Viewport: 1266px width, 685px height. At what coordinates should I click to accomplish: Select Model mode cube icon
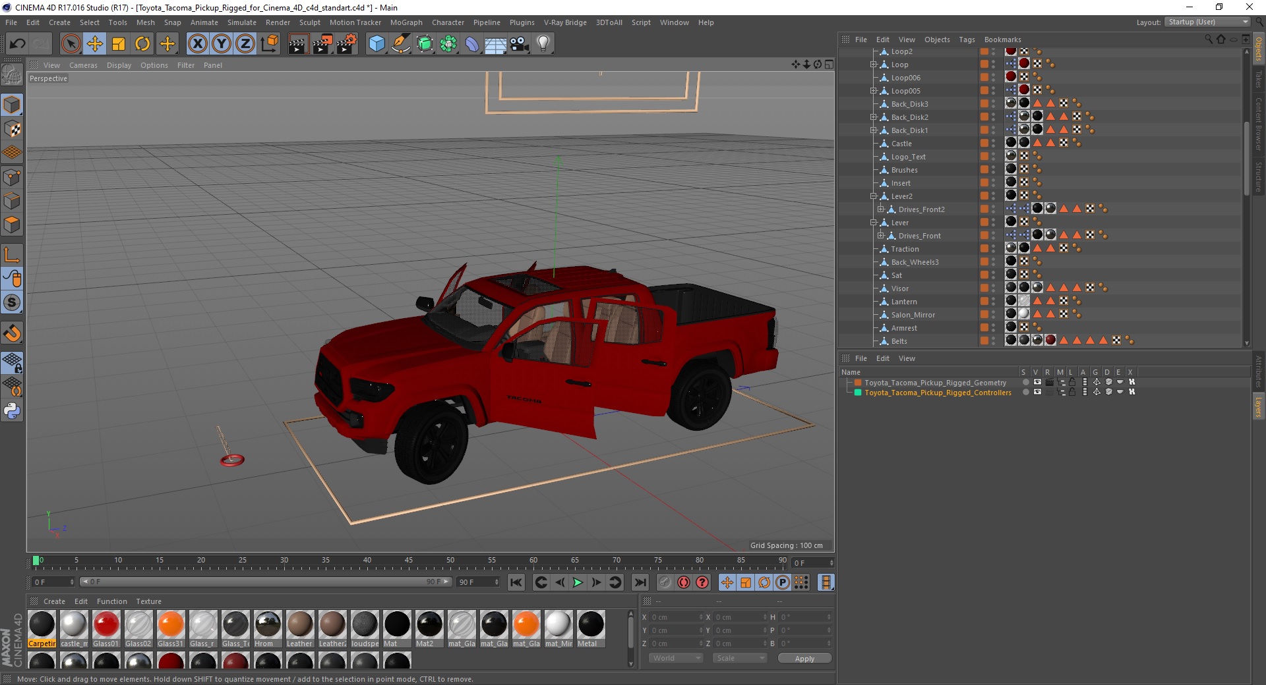pyautogui.click(x=12, y=105)
